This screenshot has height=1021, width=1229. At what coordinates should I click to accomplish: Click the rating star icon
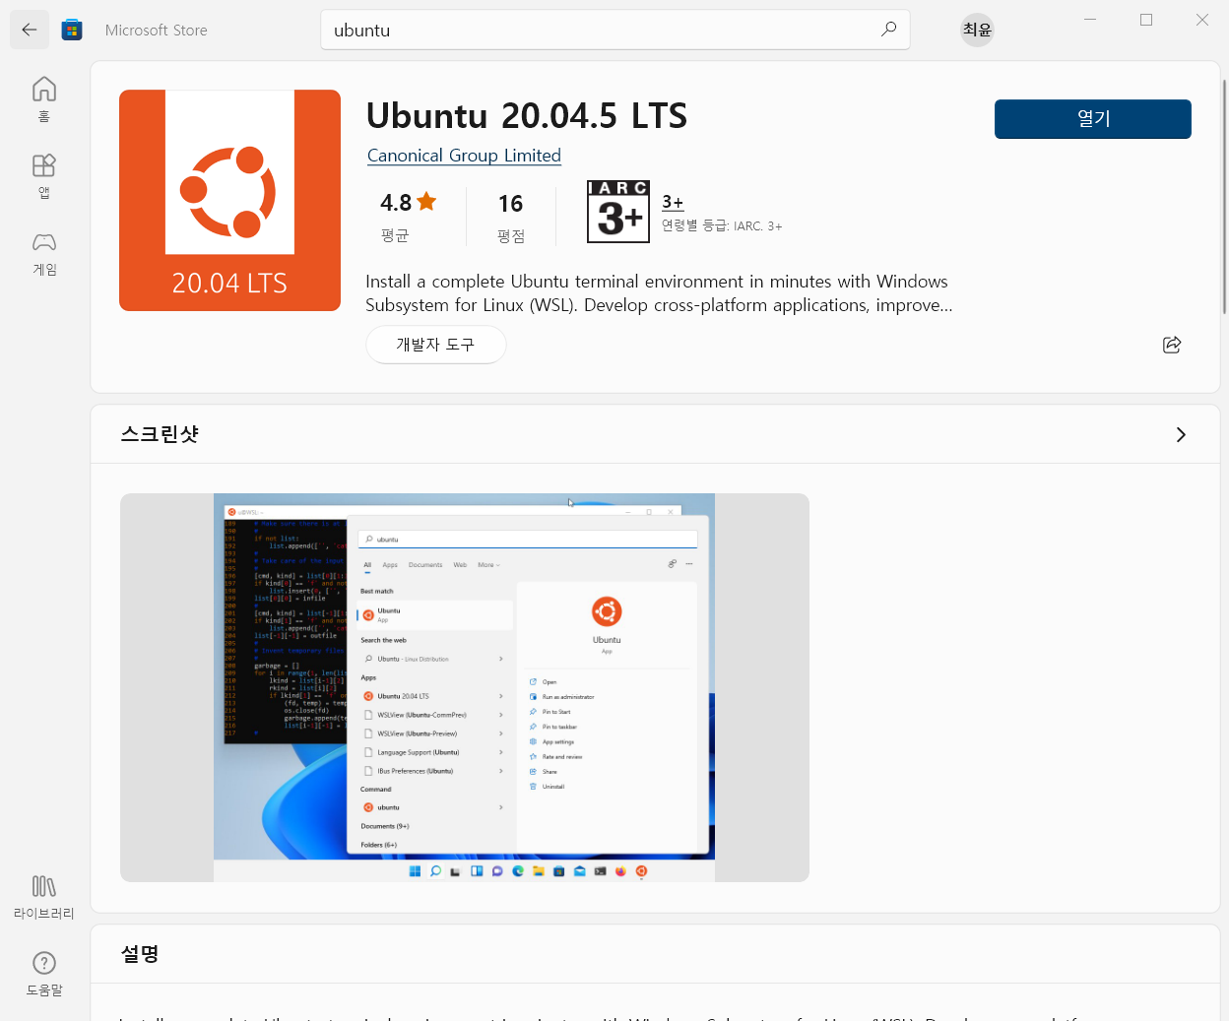pos(426,202)
